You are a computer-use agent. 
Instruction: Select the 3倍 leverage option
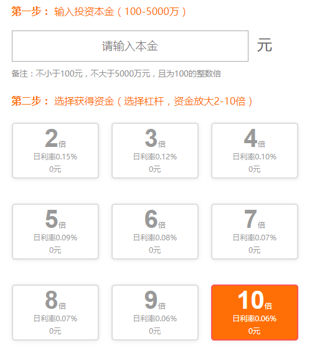point(155,151)
